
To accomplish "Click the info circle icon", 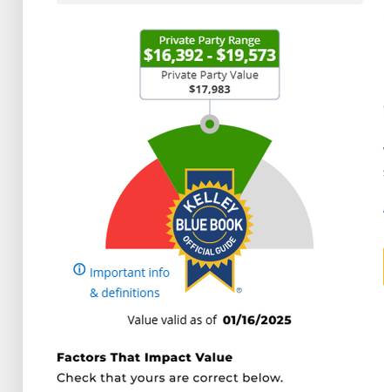I will click(79, 269).
